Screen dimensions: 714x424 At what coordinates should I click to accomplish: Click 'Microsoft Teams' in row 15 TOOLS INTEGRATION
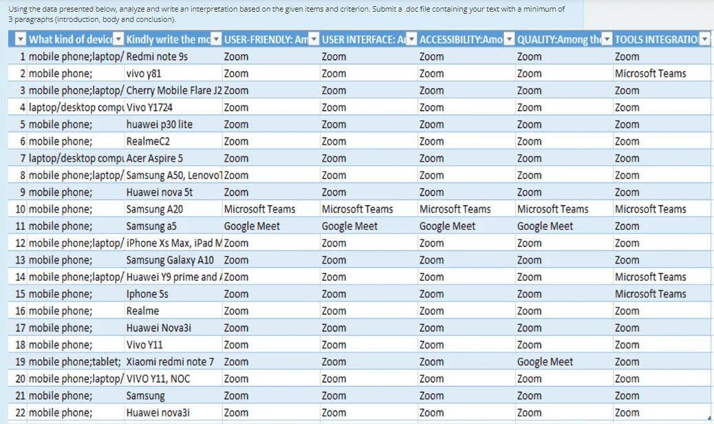tap(650, 294)
